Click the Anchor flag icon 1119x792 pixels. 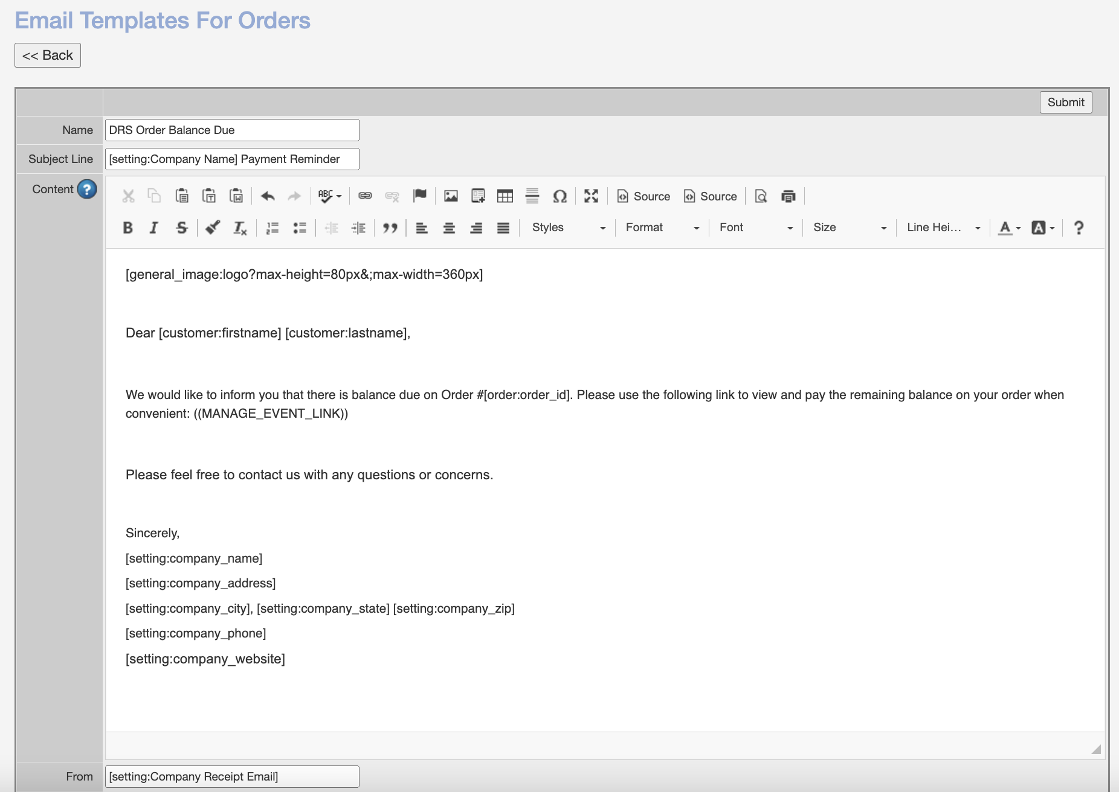pyautogui.click(x=419, y=196)
